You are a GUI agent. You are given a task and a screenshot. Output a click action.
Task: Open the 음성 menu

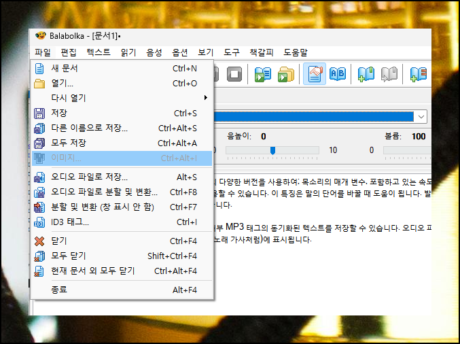pyautogui.click(x=154, y=52)
